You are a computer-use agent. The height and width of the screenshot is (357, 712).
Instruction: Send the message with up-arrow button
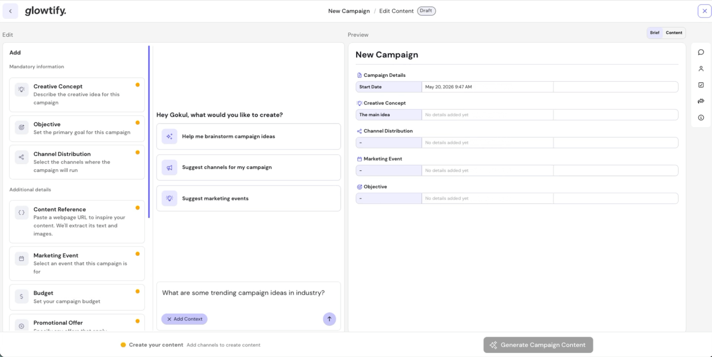tap(329, 319)
